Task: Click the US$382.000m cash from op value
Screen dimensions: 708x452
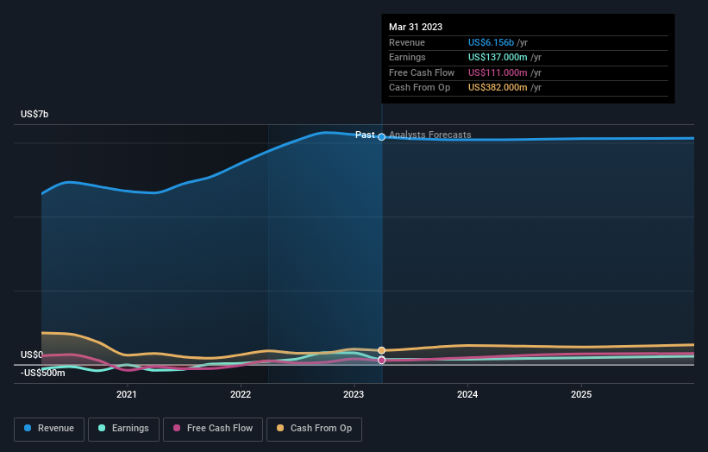Action: [498, 88]
